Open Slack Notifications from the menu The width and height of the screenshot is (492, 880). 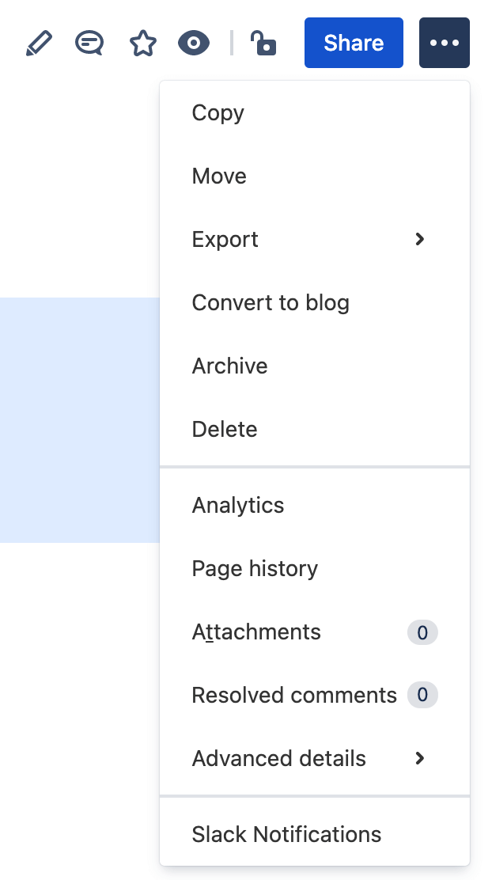(x=286, y=834)
